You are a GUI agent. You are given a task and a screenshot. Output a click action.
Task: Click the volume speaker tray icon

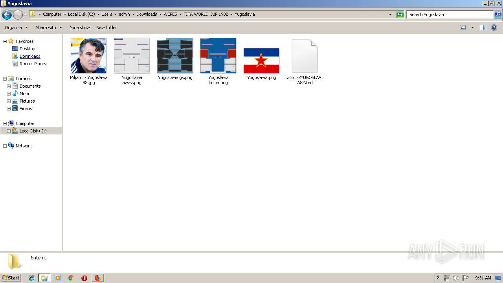(x=456, y=278)
